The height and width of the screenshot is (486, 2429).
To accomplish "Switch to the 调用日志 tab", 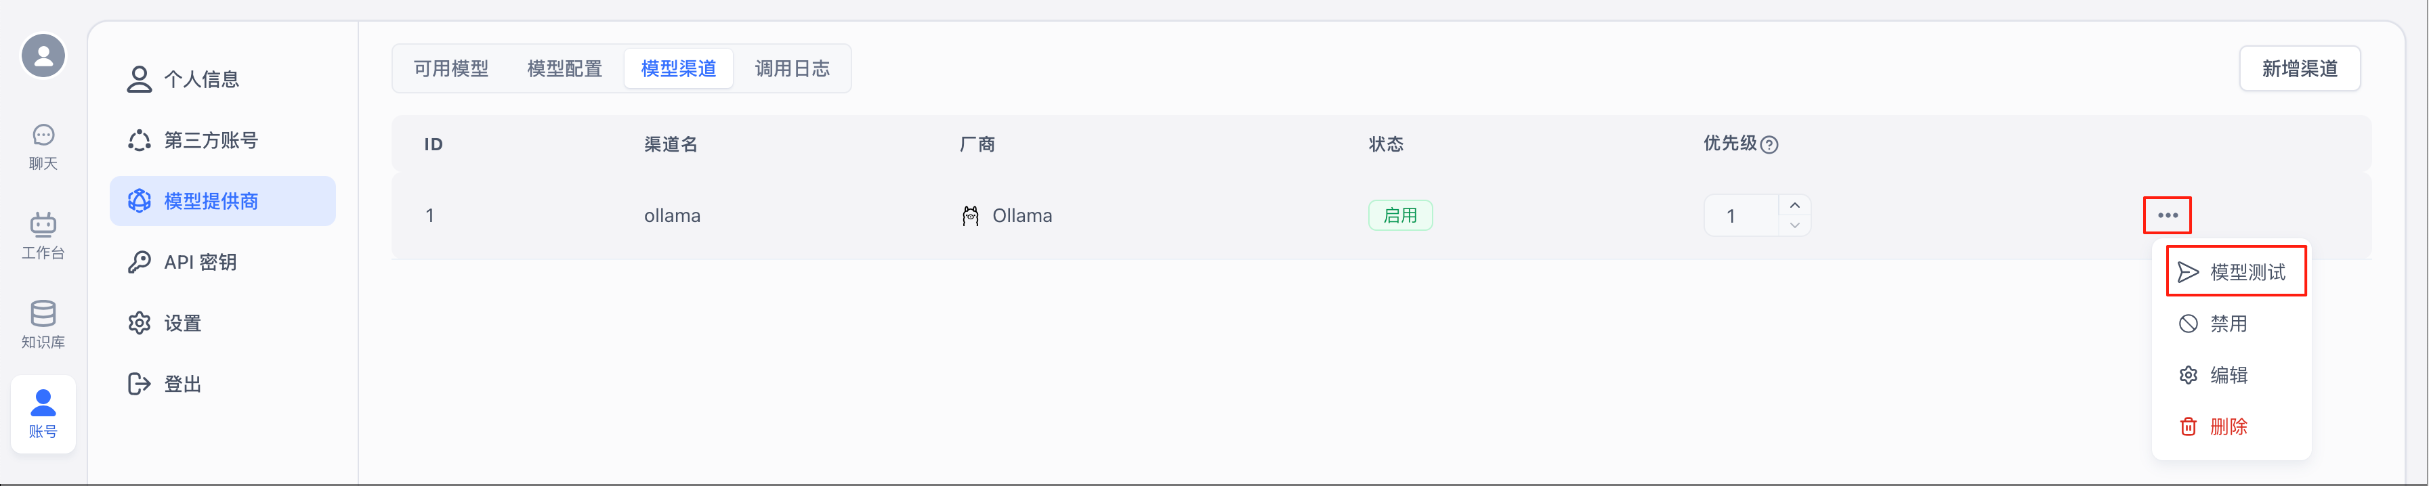I will click(792, 69).
